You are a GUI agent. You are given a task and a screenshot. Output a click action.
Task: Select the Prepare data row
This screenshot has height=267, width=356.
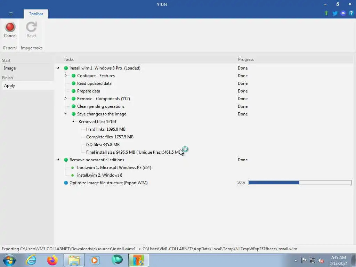coord(89,91)
